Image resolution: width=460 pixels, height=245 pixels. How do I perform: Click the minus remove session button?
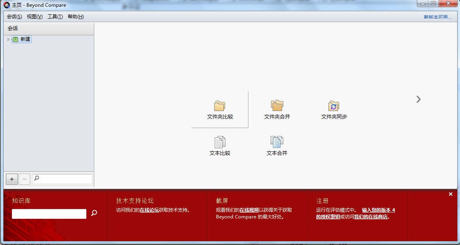click(24, 179)
